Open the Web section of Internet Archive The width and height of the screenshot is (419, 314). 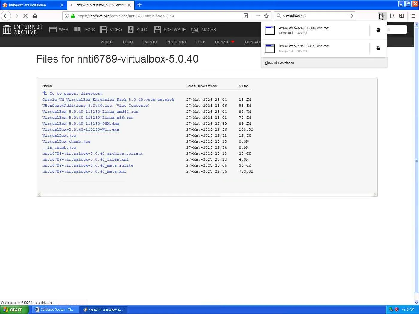(59, 30)
